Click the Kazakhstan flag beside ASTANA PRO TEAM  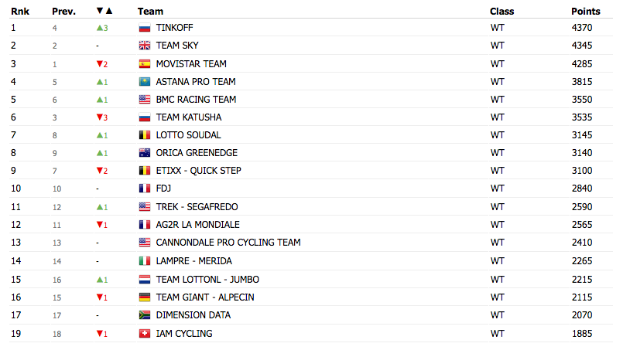[x=145, y=82]
